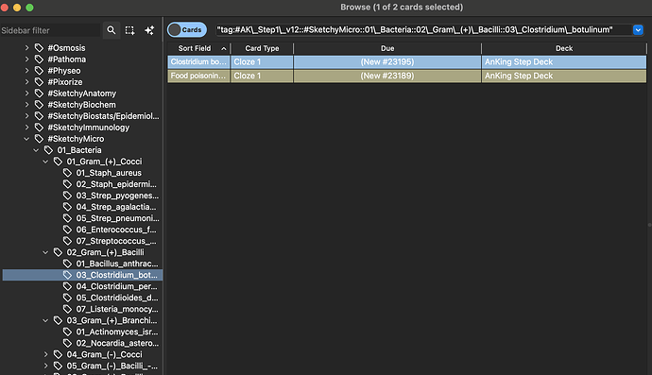Open the search history dropdown arrow
This screenshot has width=652, height=375.
click(x=638, y=29)
